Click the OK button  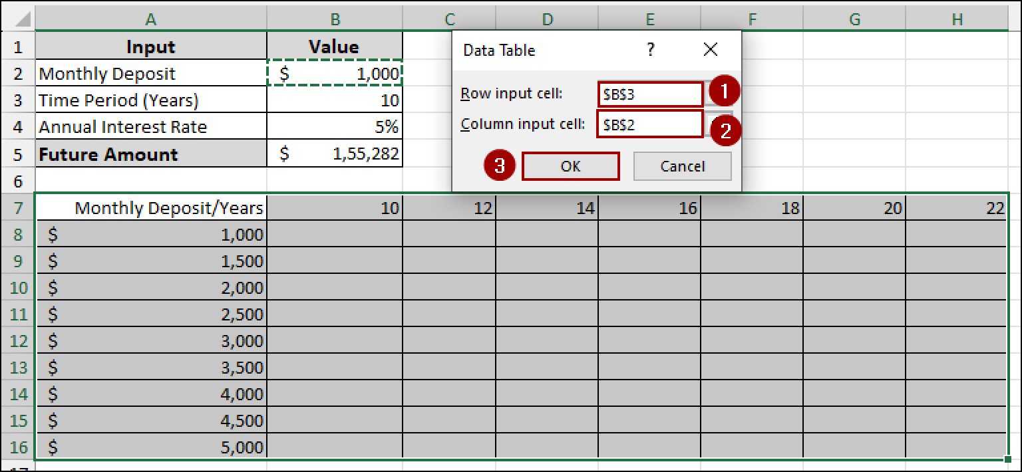pyautogui.click(x=571, y=166)
